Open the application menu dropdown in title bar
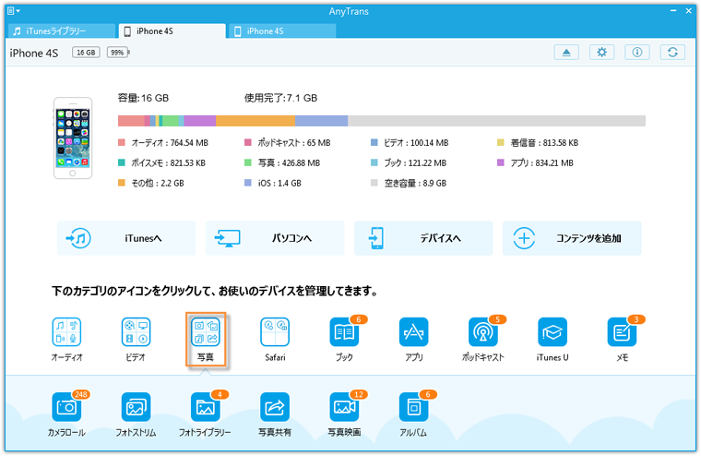 14,11
